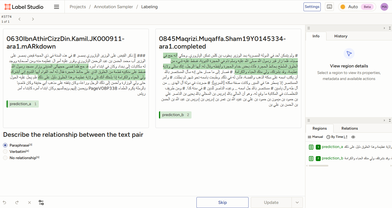
Task: Open the By Time sorting dropdown
Action: click(337, 137)
